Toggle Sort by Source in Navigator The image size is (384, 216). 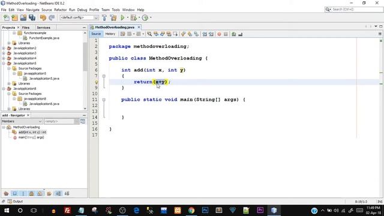67,193
